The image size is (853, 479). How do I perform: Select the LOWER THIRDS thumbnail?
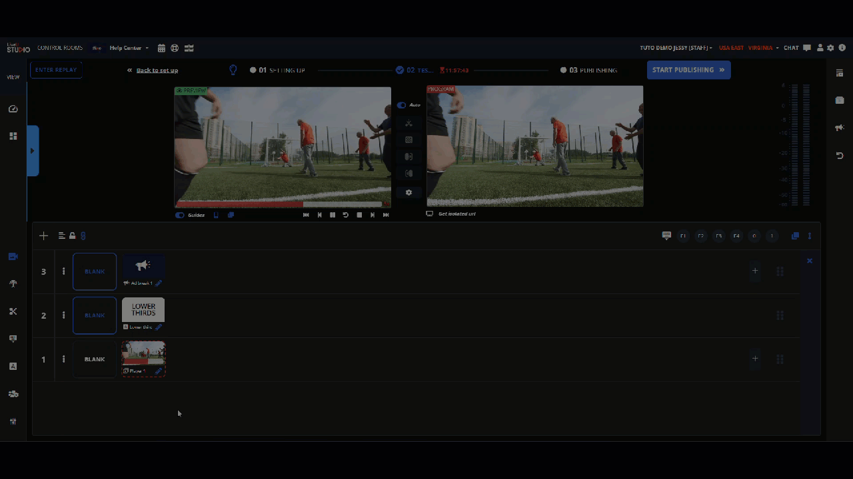point(143,310)
